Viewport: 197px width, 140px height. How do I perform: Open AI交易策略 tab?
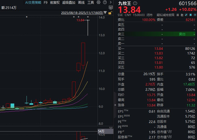[33, 2]
